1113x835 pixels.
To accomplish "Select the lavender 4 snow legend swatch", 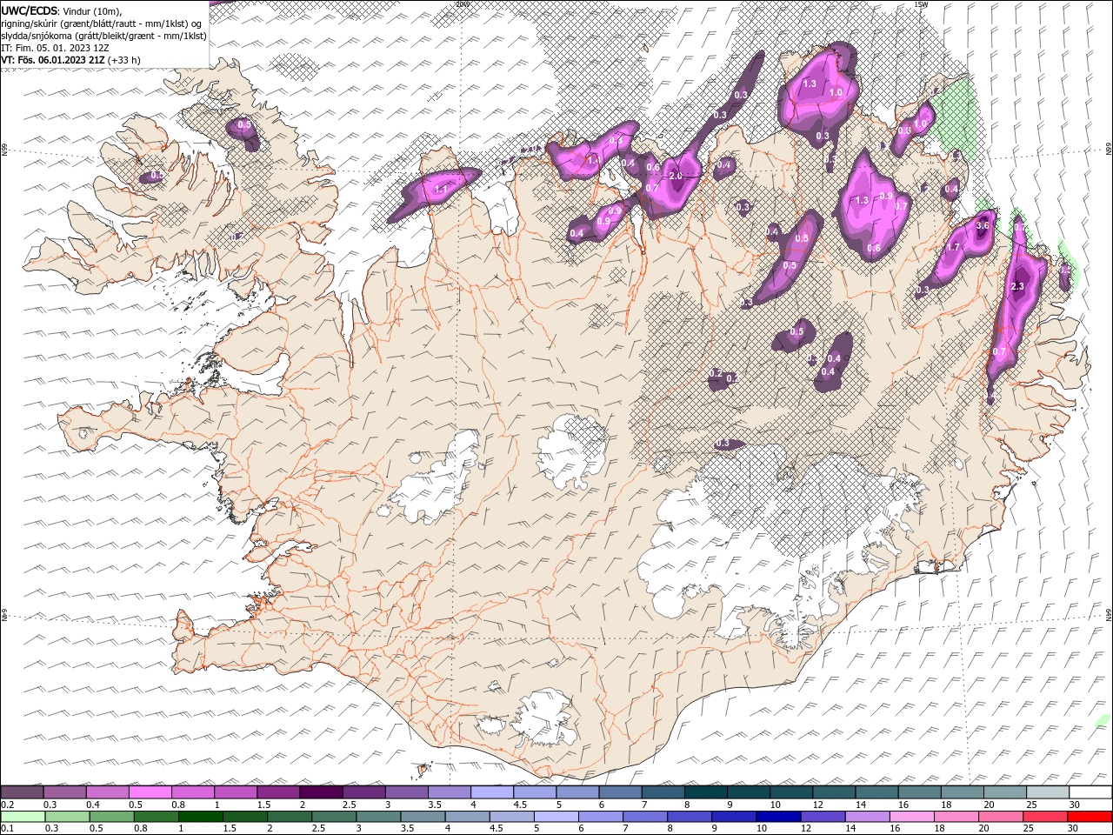I will pos(491,792).
